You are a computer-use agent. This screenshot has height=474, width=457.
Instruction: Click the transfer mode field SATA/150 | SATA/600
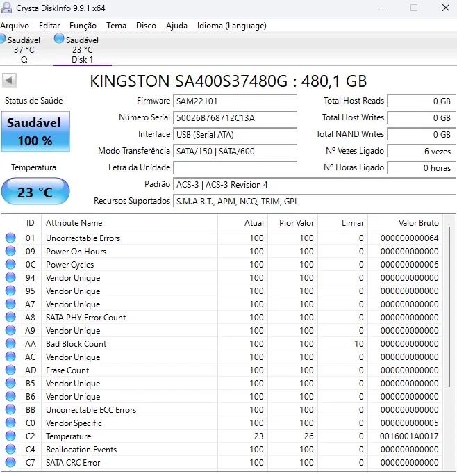235,151
